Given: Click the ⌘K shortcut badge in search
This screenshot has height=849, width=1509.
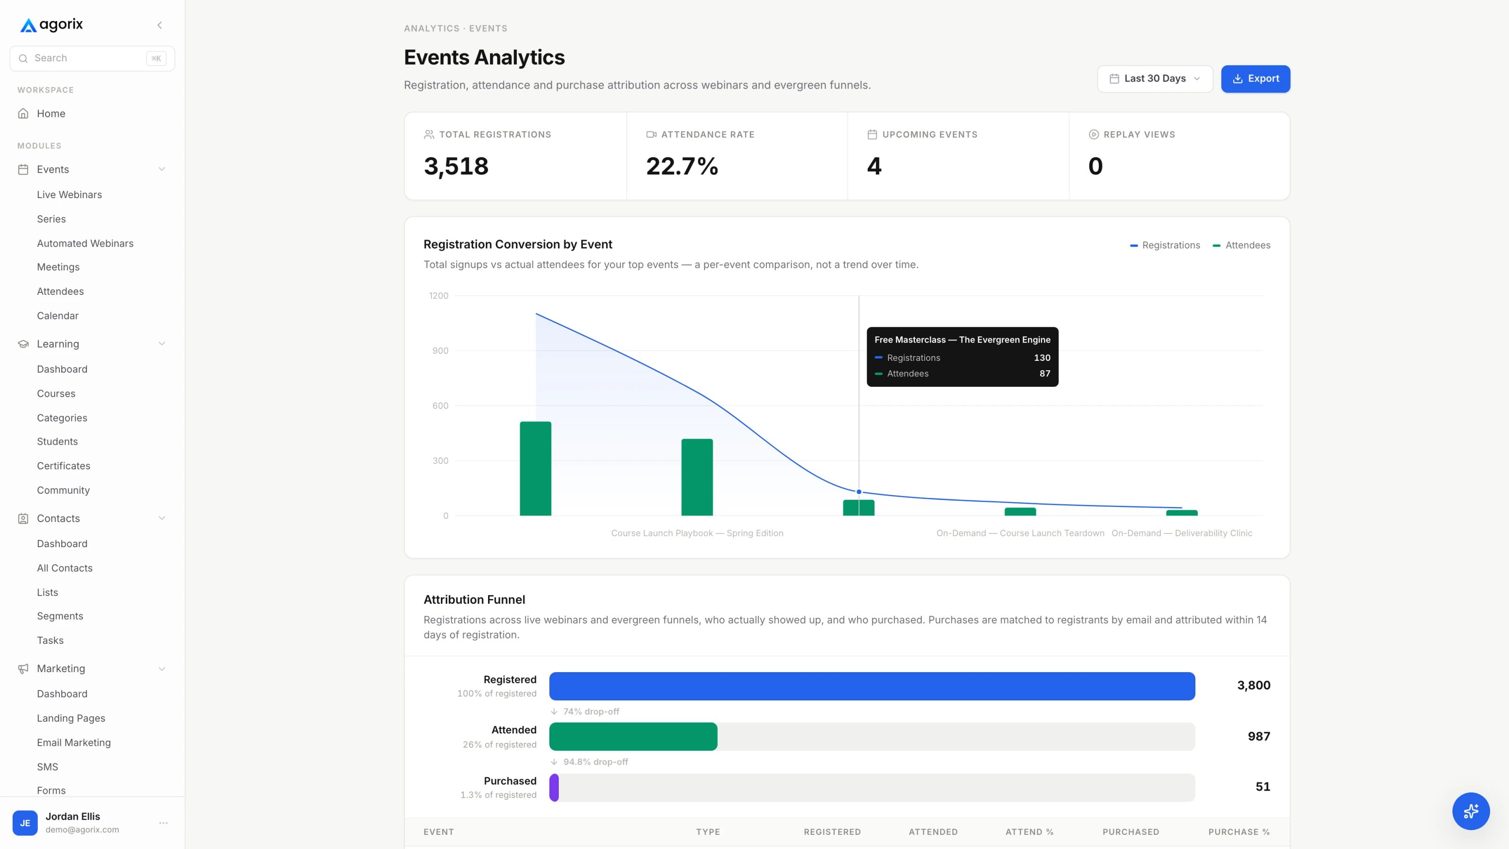Looking at the screenshot, I should 156,58.
